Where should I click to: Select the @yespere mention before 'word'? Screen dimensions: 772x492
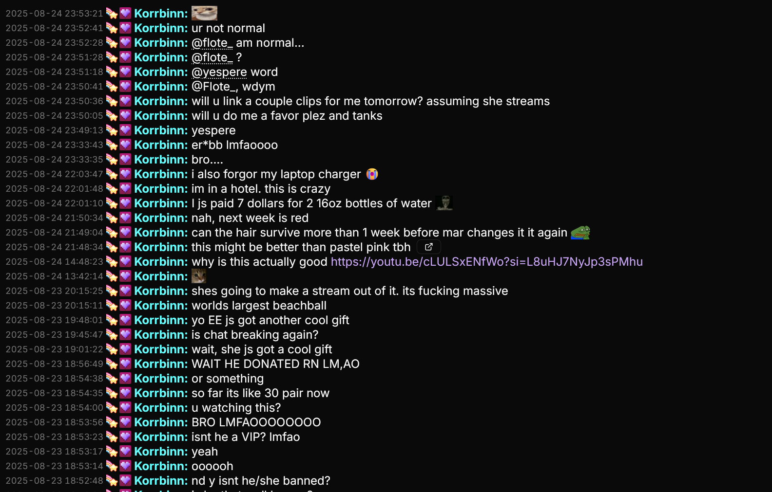pyautogui.click(x=219, y=72)
